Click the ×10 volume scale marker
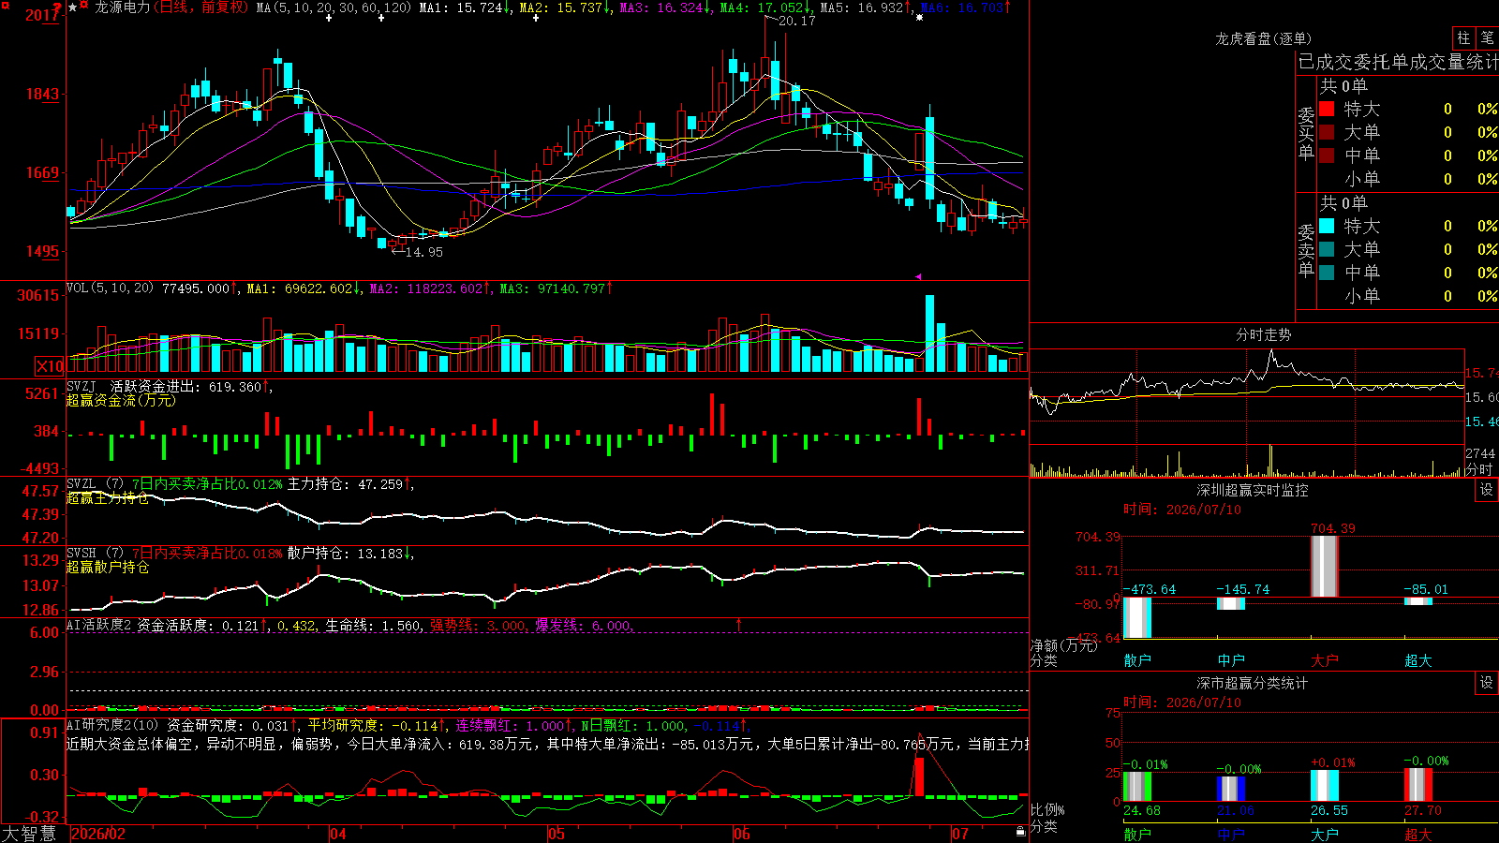 click(50, 366)
